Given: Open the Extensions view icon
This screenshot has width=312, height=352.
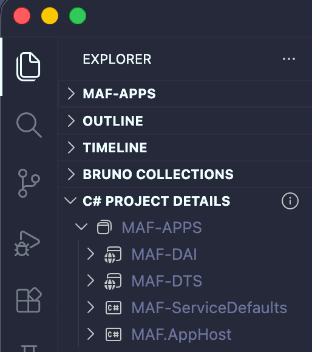Looking at the screenshot, I should [x=29, y=300].
